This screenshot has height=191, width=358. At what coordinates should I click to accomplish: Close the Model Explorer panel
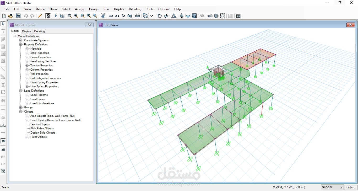(89, 25)
